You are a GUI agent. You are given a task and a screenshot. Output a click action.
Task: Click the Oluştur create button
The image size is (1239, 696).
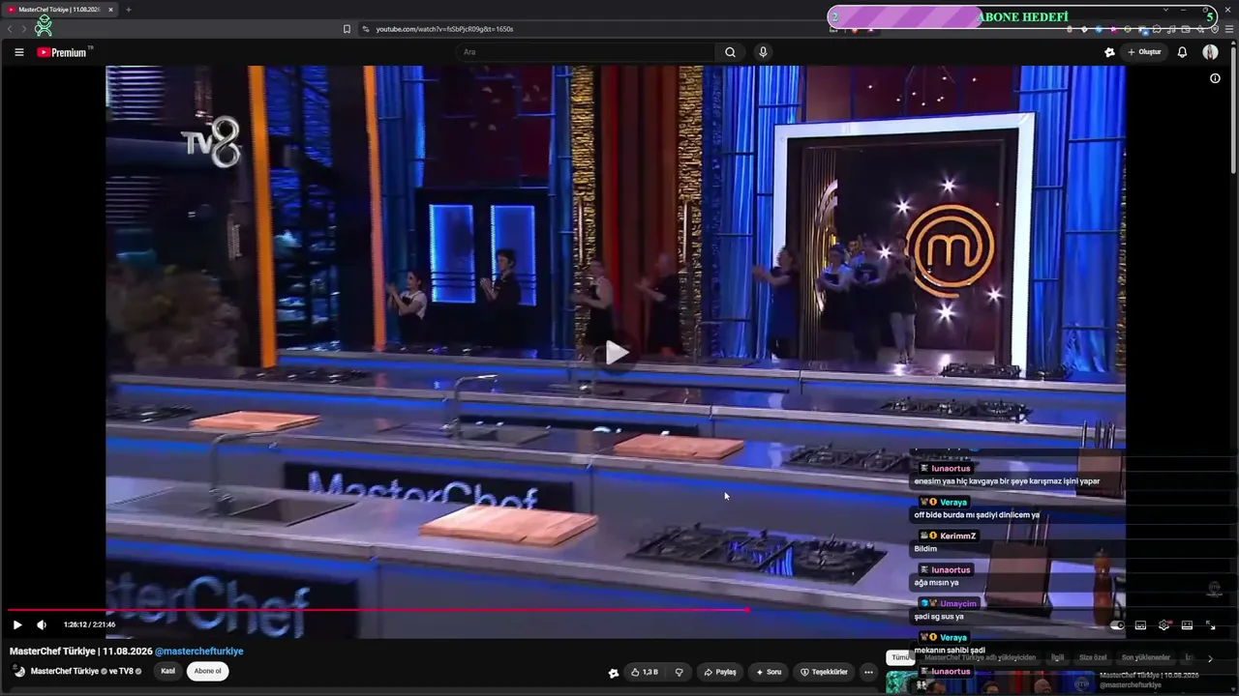pyautogui.click(x=1145, y=52)
